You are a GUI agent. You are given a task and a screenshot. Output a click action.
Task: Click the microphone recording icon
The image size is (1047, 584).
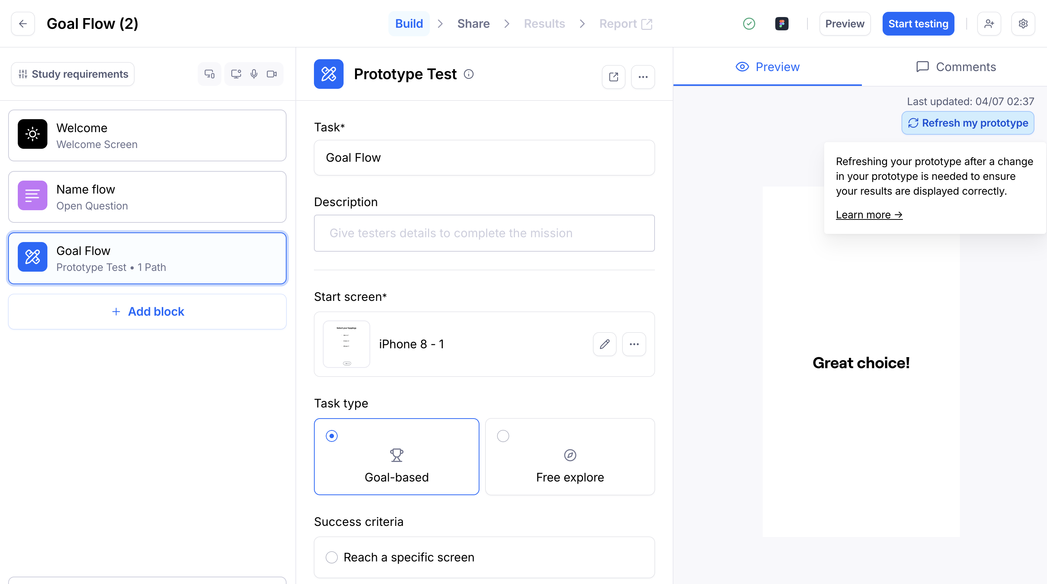click(x=254, y=74)
